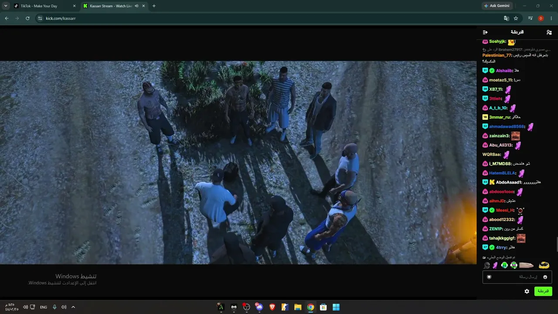Open File Explorer from the taskbar
The height and width of the screenshot is (314, 558).
pos(298,307)
